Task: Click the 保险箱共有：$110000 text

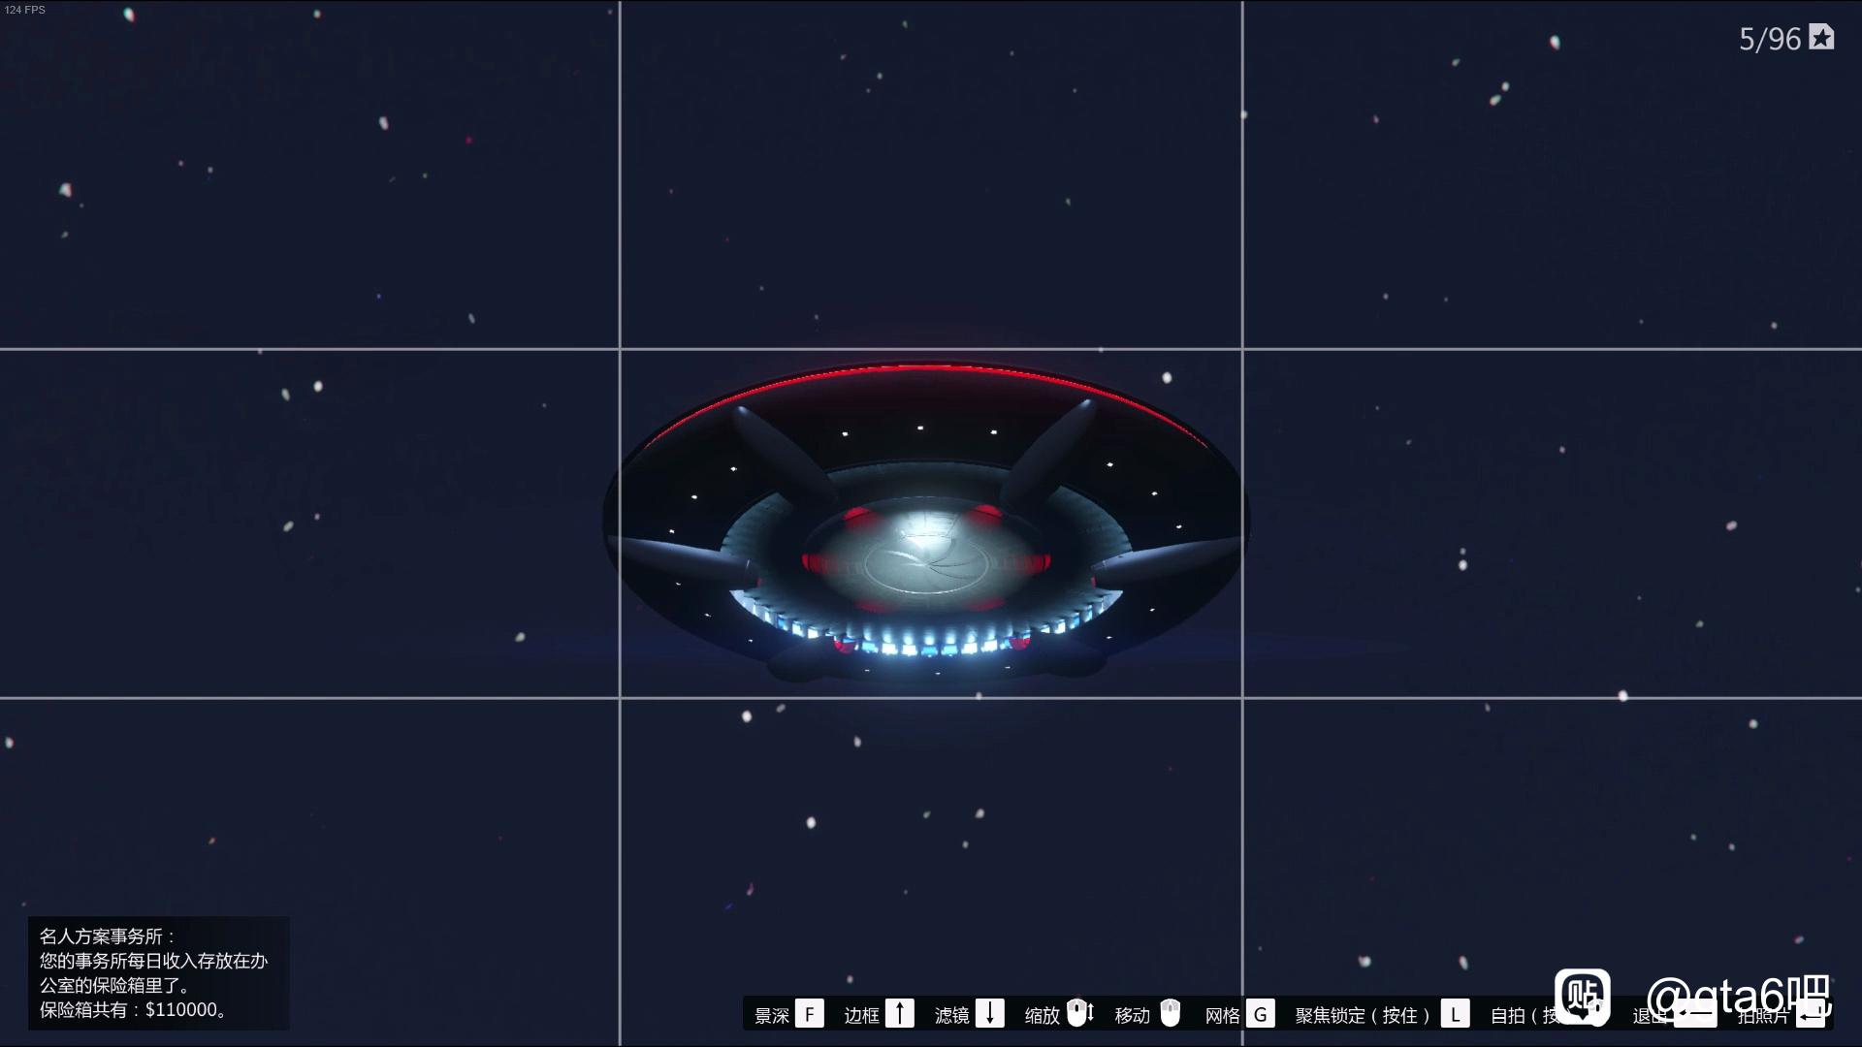Action: pyautogui.click(x=134, y=1009)
